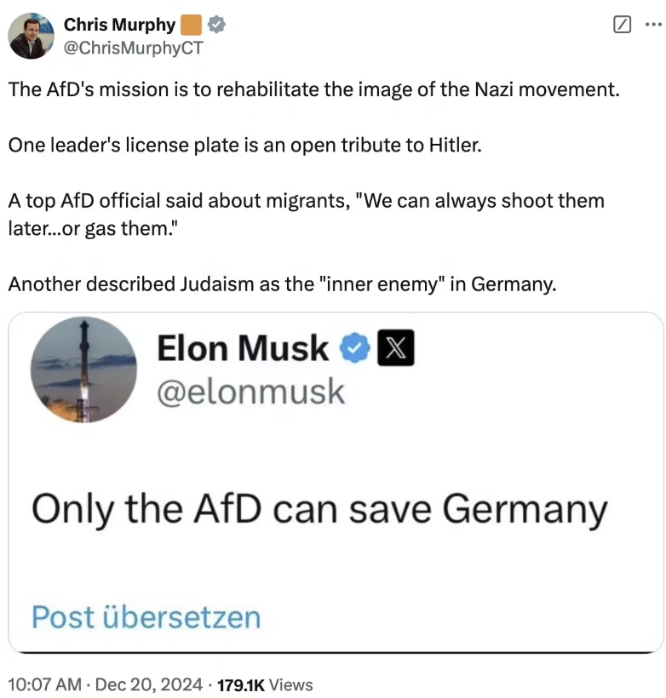Click the line describing Judaism as "inner enemy"
This screenshot has height=698, width=666.
282,283
